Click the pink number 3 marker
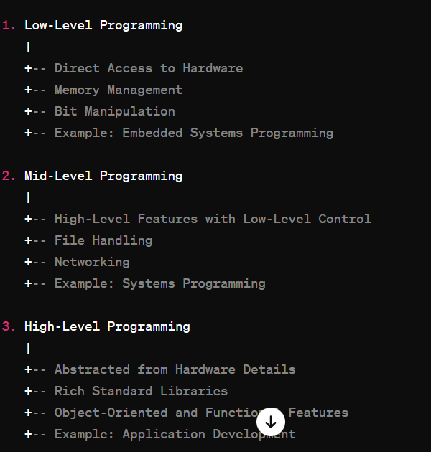This screenshot has height=452, width=431. (9, 327)
